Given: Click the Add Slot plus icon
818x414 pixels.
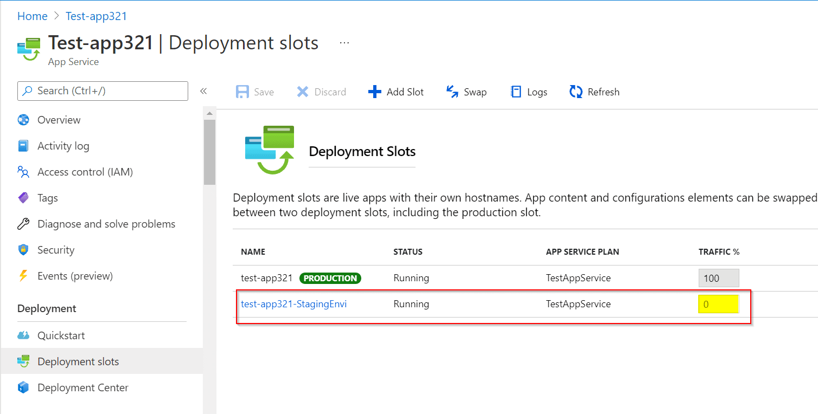Looking at the screenshot, I should 375,92.
